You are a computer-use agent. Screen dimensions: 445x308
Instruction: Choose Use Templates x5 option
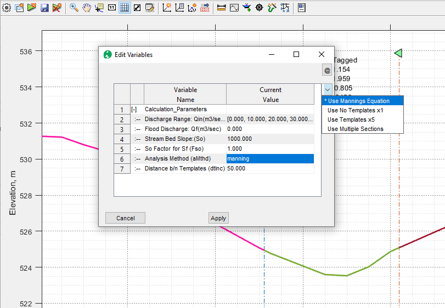click(x=362, y=119)
